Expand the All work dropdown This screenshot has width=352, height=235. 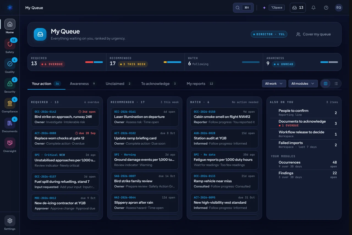point(274,84)
